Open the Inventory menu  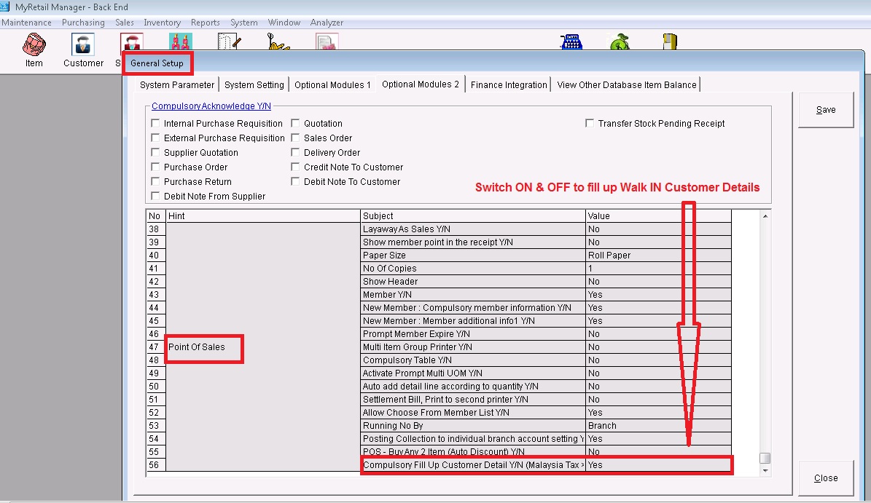[x=162, y=23]
